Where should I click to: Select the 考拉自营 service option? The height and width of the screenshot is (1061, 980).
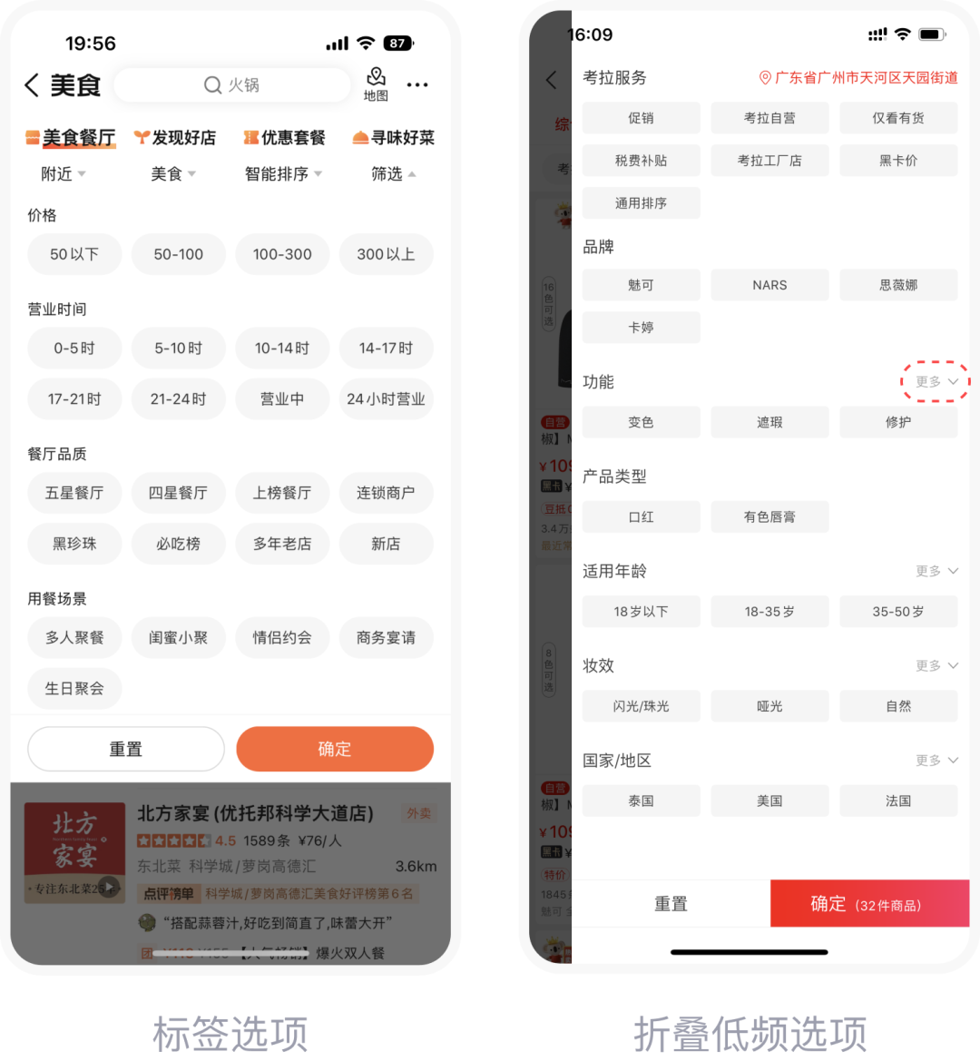point(769,118)
